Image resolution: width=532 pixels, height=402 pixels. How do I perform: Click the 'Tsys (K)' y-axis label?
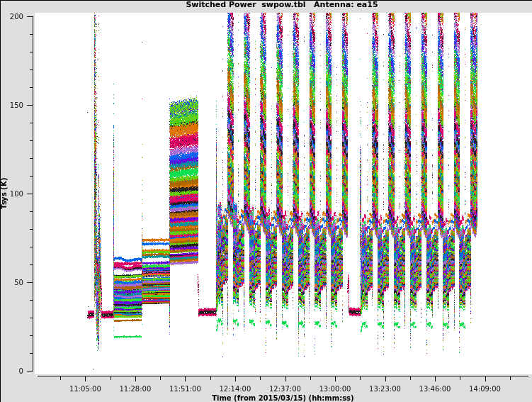click(5, 193)
